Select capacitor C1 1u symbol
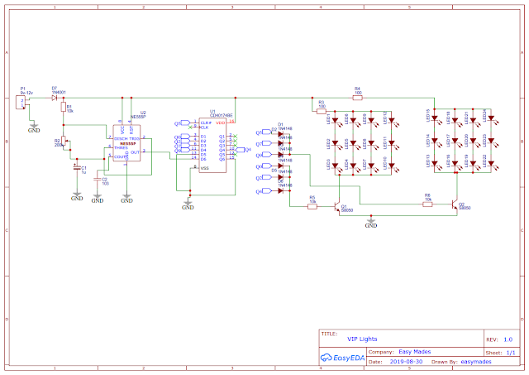This screenshot has width=529, height=375. click(77, 167)
